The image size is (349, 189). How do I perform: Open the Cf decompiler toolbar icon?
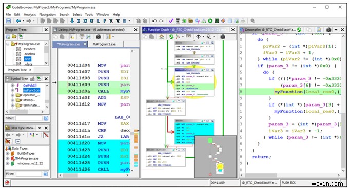tap(197, 21)
